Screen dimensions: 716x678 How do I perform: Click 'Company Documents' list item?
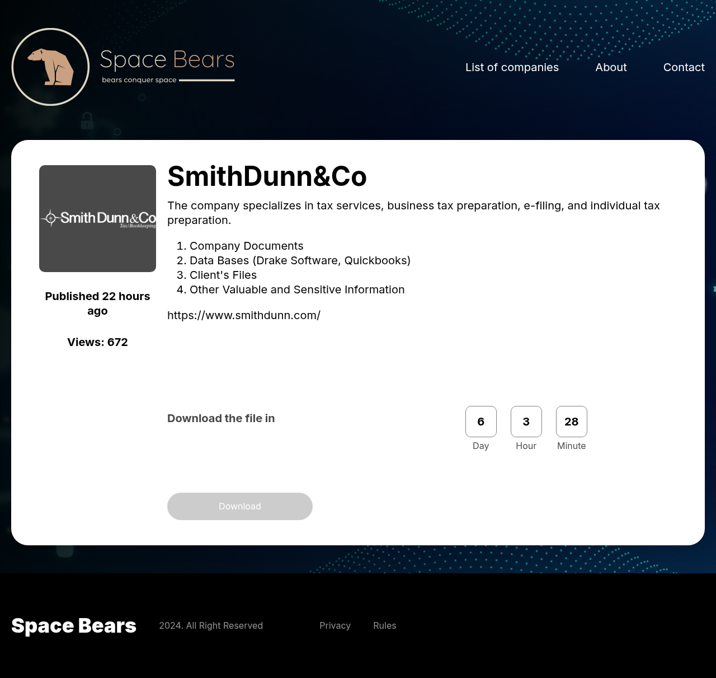(247, 246)
